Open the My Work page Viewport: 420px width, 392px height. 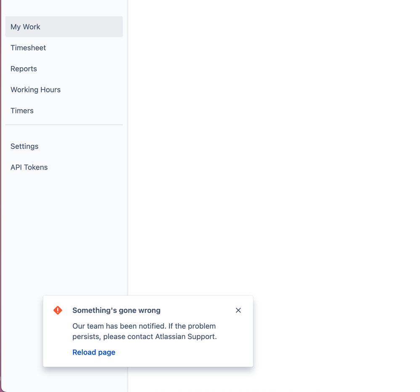26,27
